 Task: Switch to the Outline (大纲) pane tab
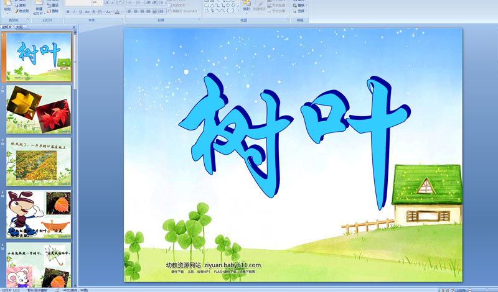pyautogui.click(x=19, y=27)
